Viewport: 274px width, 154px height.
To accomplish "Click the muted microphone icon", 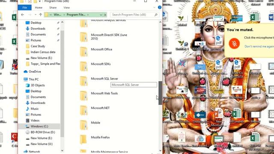I will (234, 44).
